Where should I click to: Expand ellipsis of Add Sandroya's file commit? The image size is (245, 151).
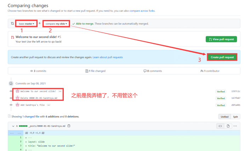pyautogui.click(x=49, y=105)
